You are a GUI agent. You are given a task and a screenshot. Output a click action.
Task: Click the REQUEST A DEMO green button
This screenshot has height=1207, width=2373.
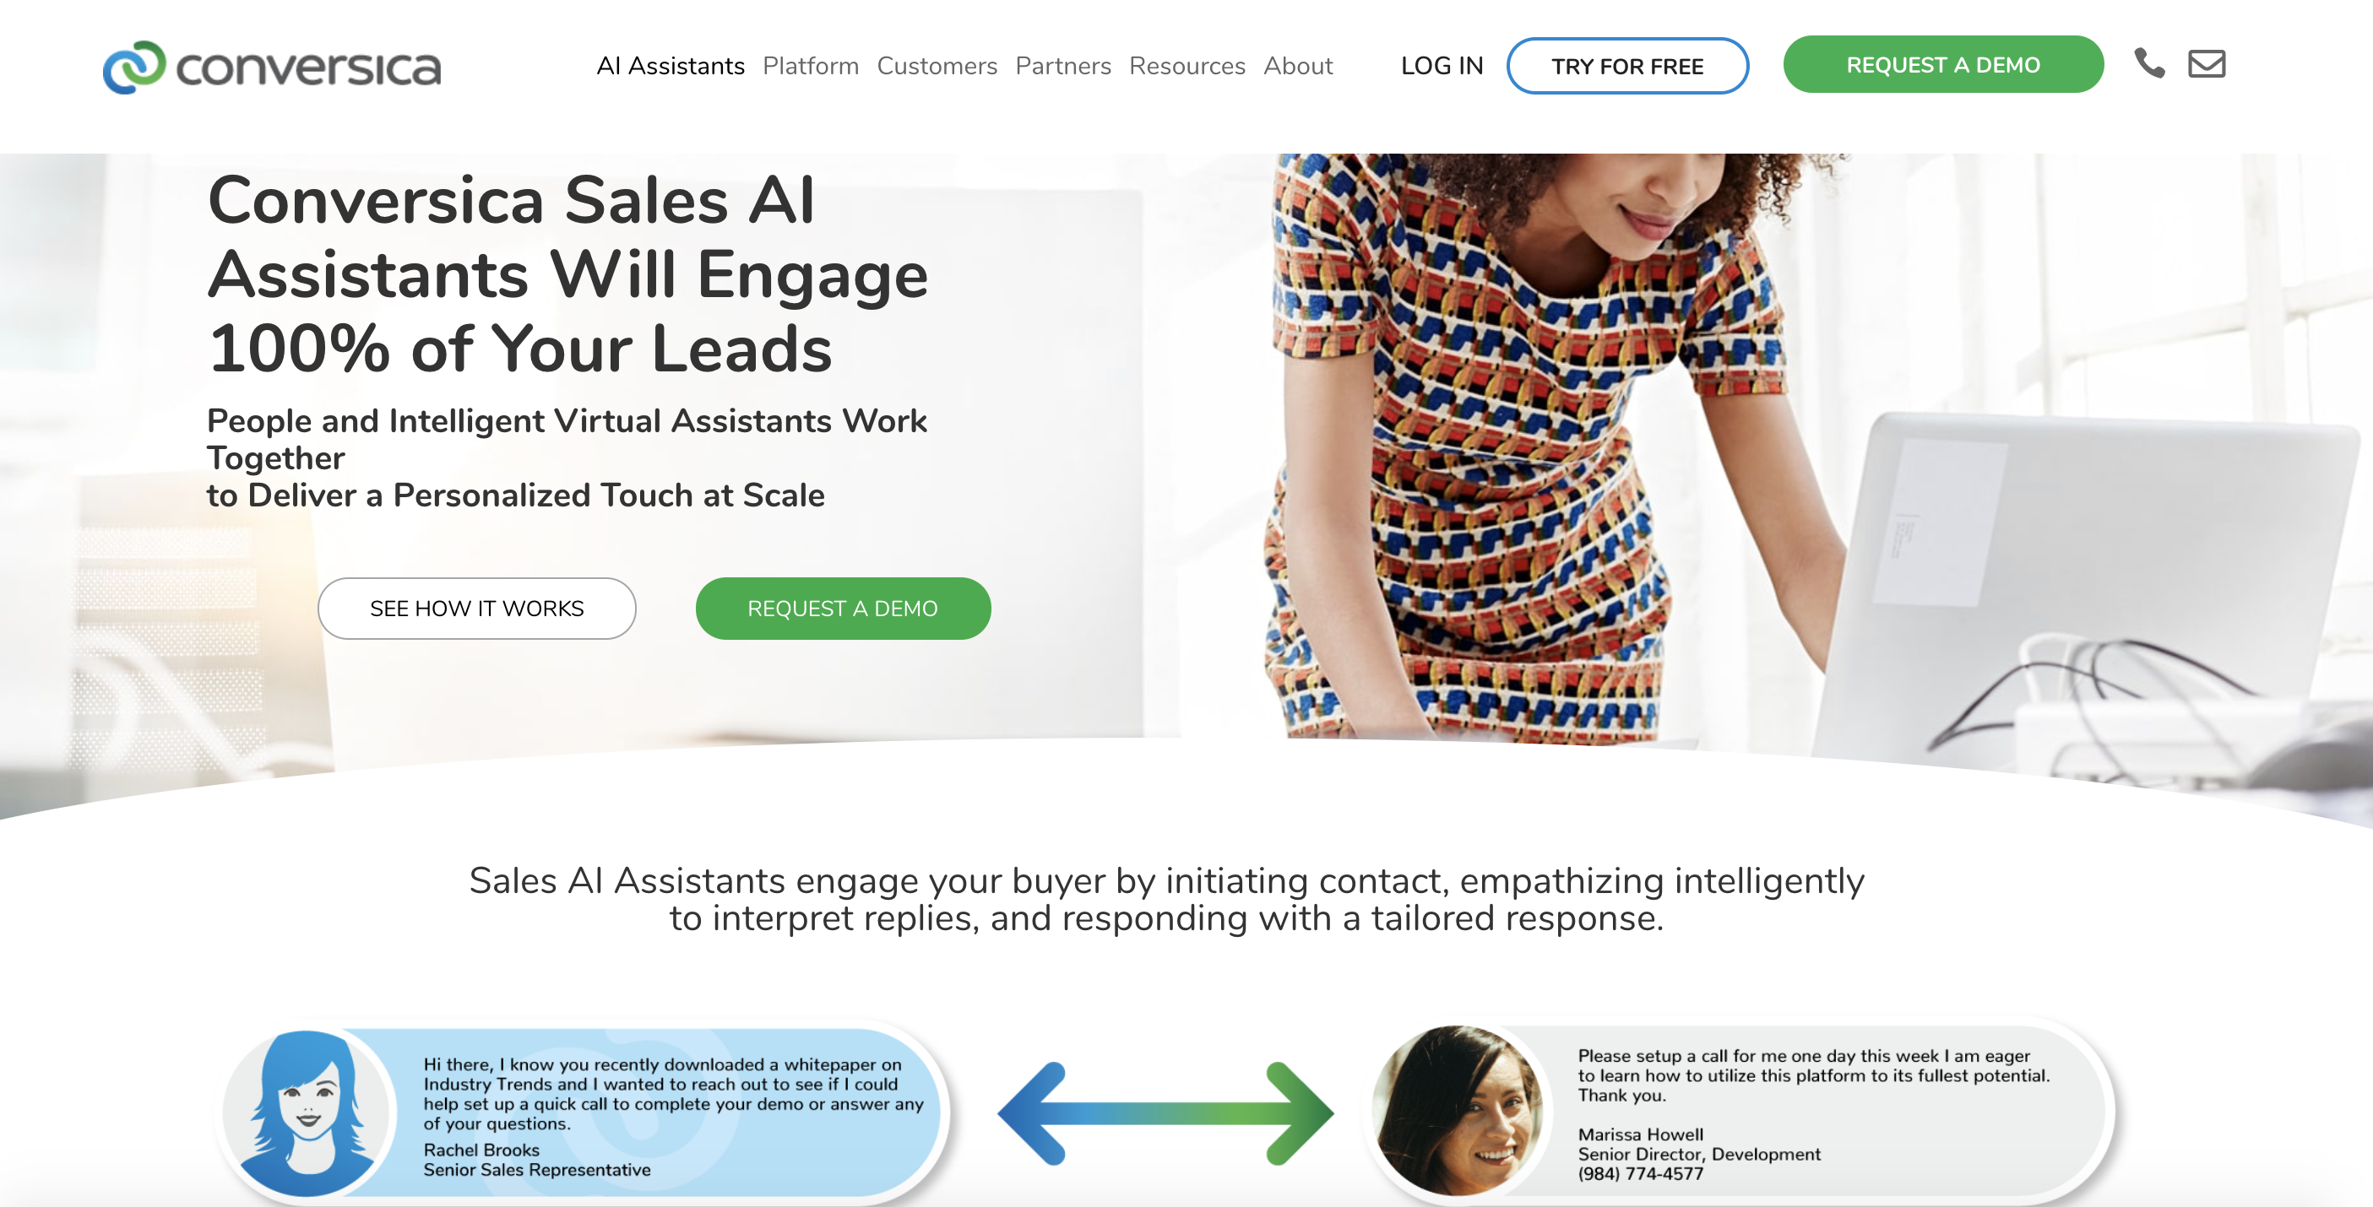coord(1943,65)
